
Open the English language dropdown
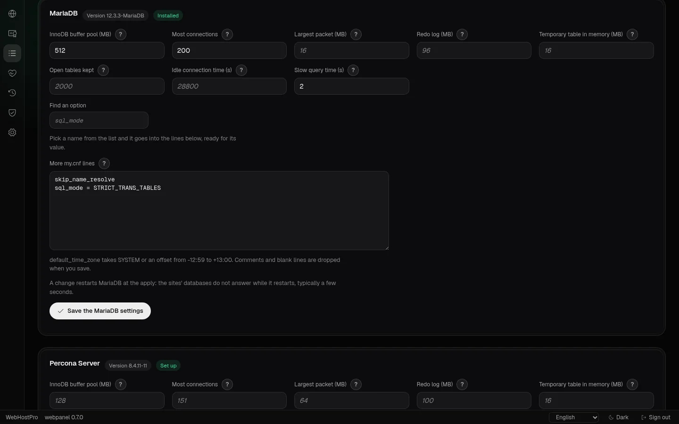[574, 417]
